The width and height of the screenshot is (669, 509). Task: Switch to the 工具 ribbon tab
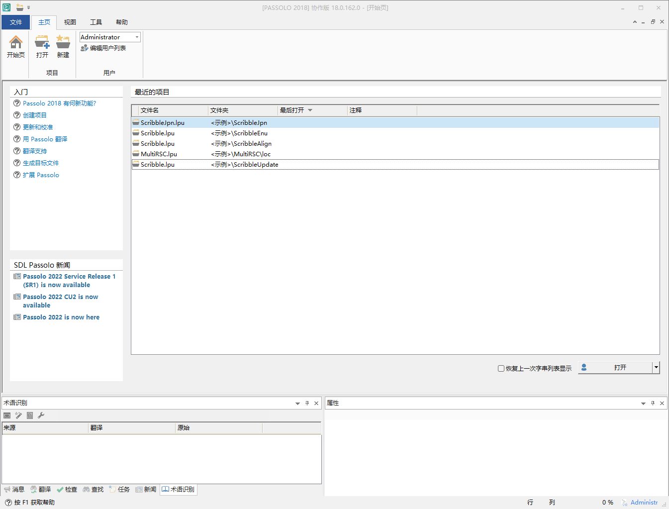[x=96, y=22]
